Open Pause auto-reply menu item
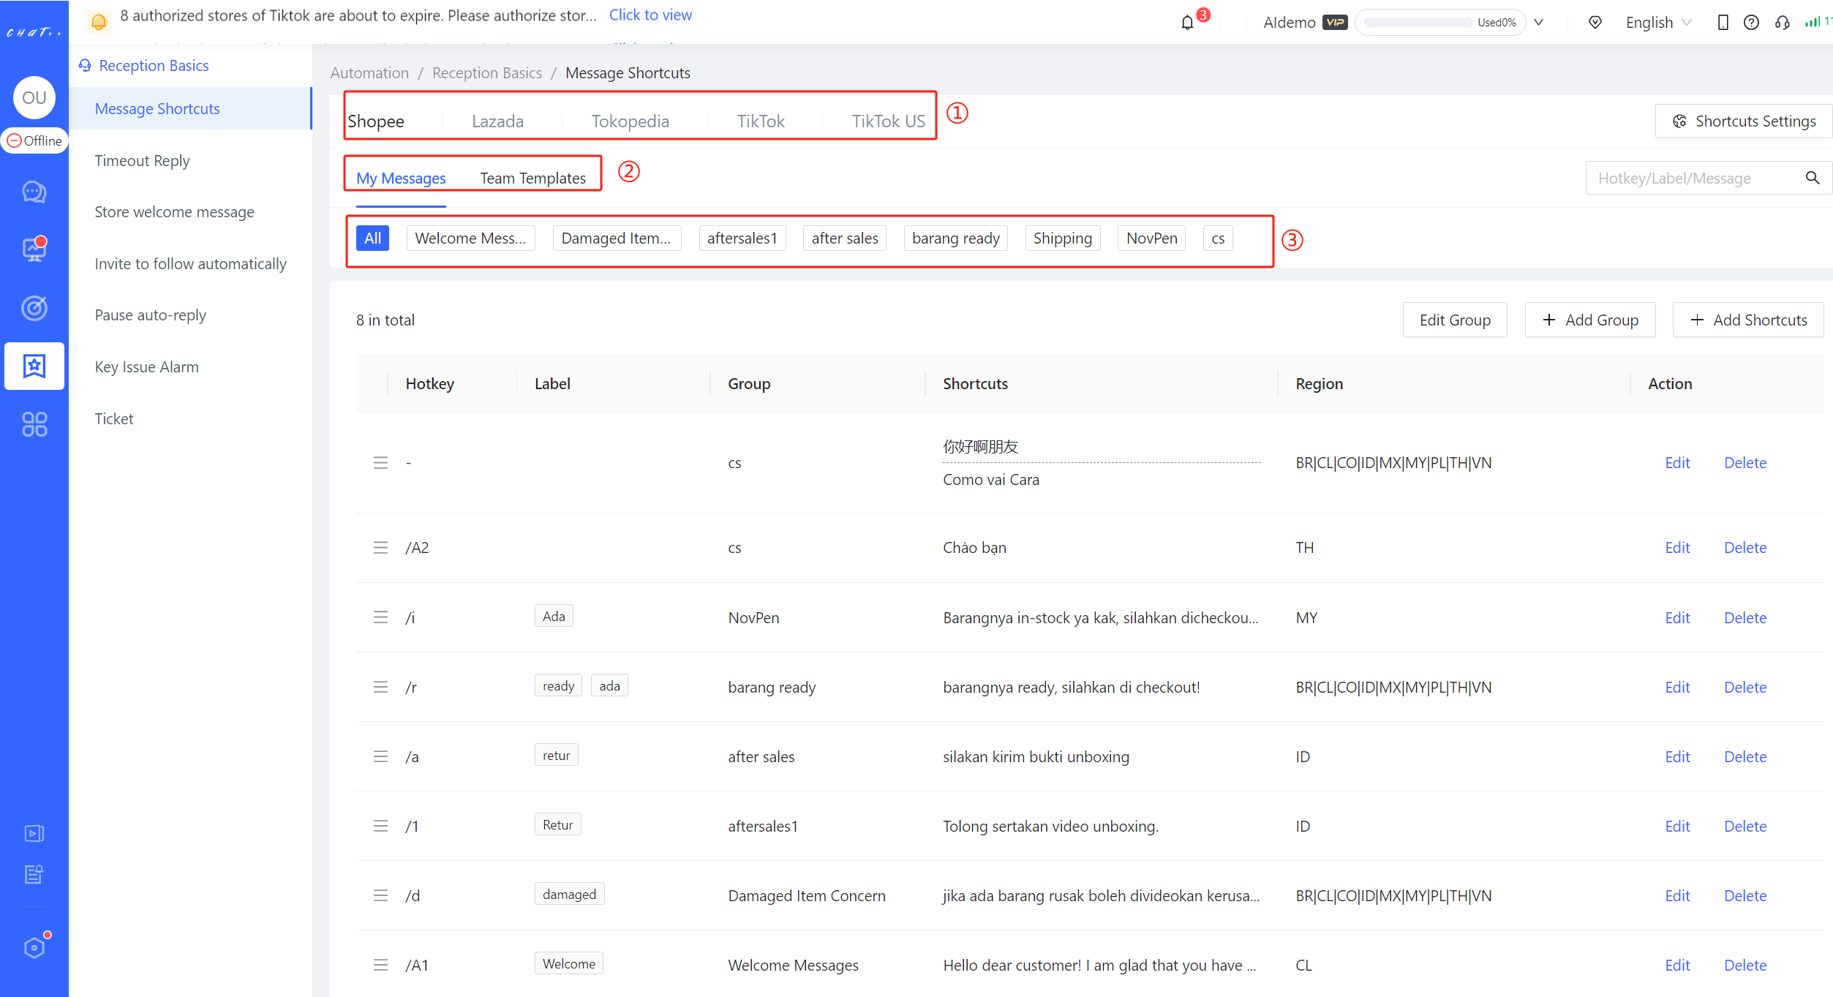 click(150, 315)
